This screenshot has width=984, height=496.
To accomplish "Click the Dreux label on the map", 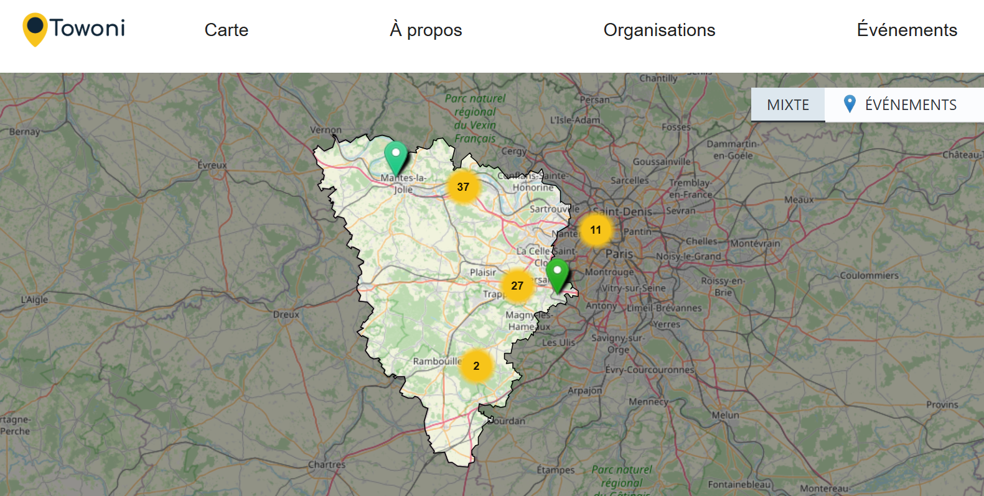I will click(286, 315).
